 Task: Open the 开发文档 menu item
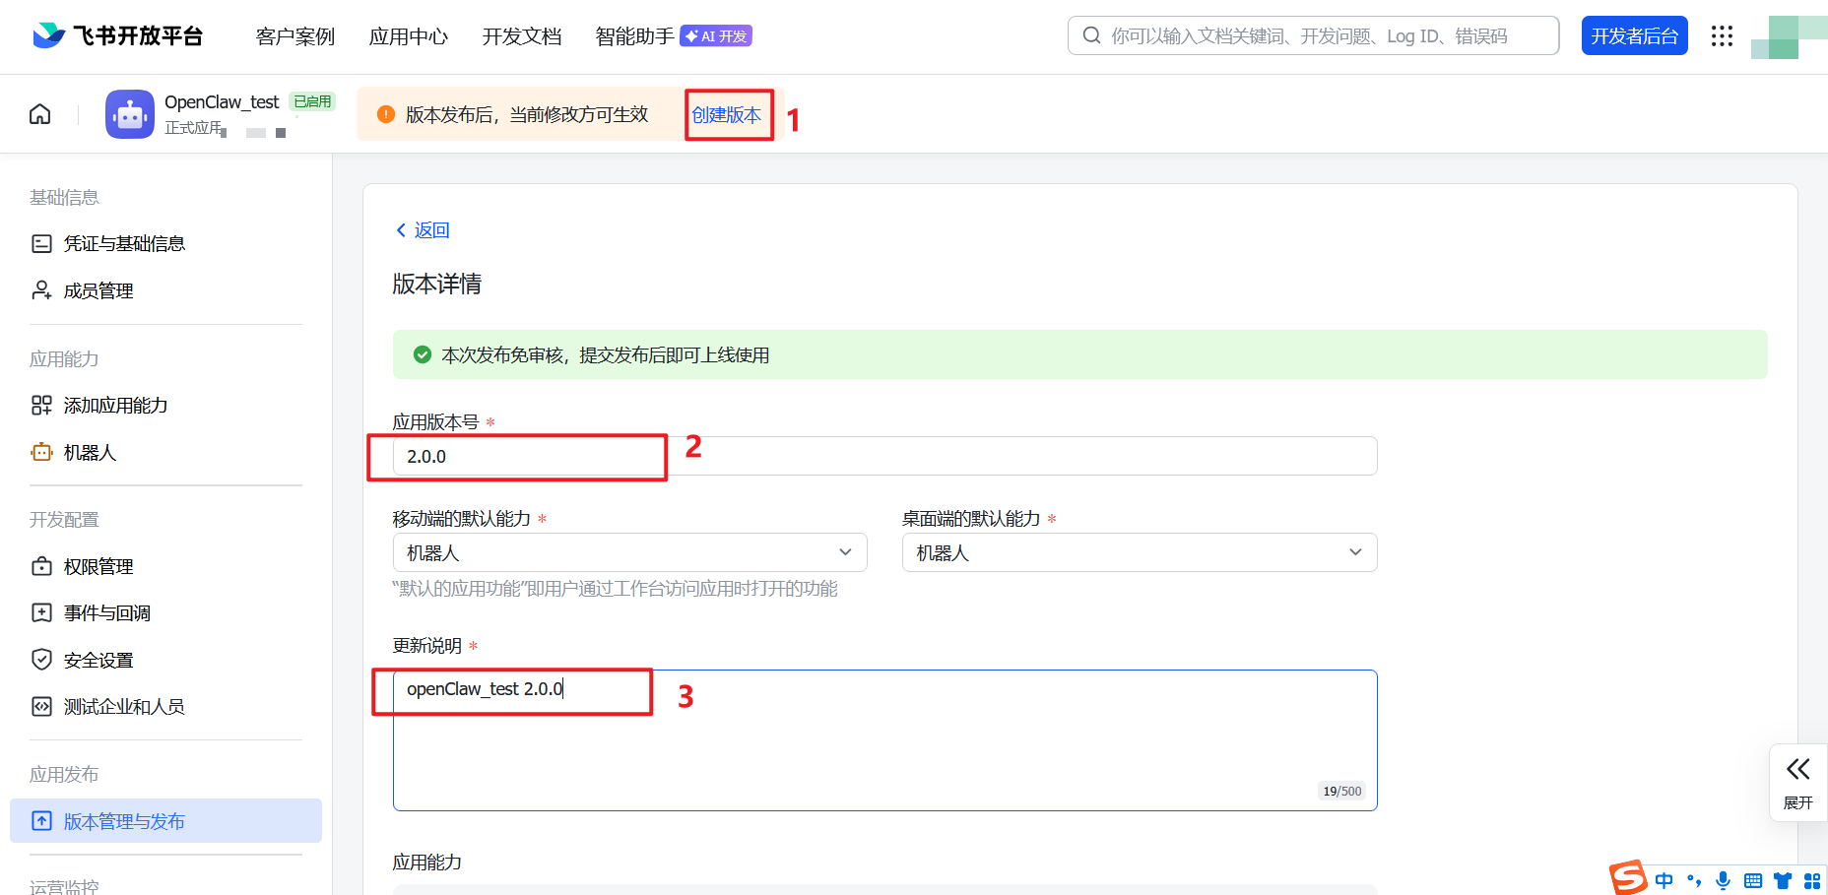click(521, 35)
